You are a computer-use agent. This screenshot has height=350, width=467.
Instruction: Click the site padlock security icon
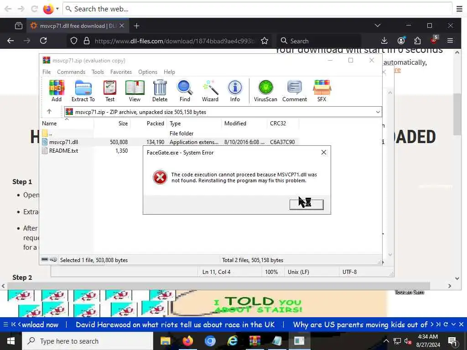click(x=86, y=41)
